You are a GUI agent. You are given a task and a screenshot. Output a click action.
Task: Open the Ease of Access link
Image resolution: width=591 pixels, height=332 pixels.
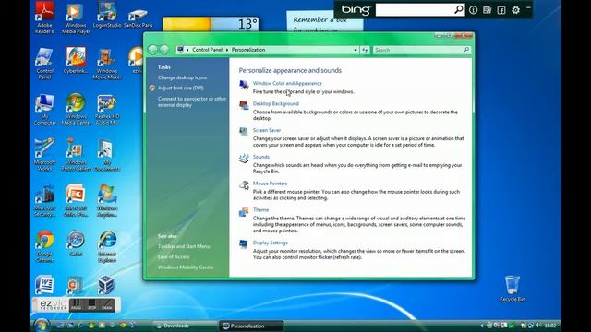(x=174, y=256)
